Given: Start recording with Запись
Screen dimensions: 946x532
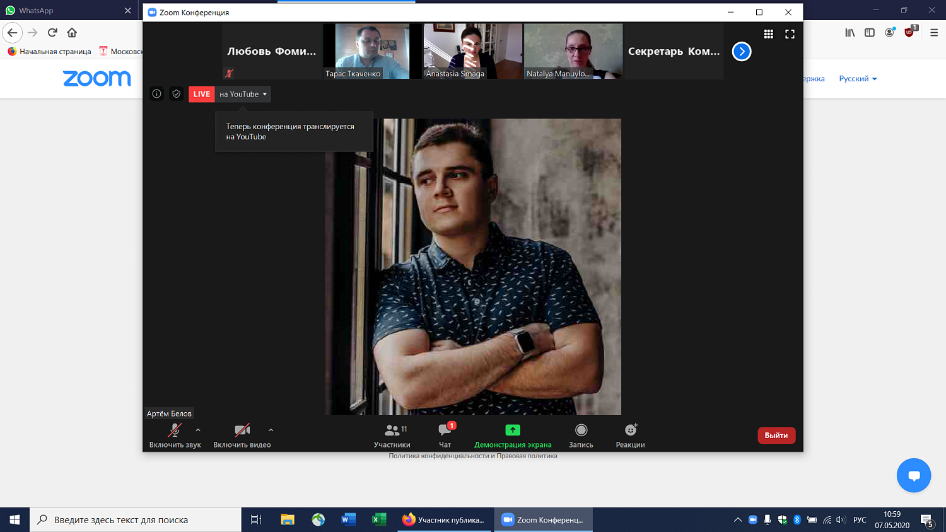Looking at the screenshot, I should [581, 436].
